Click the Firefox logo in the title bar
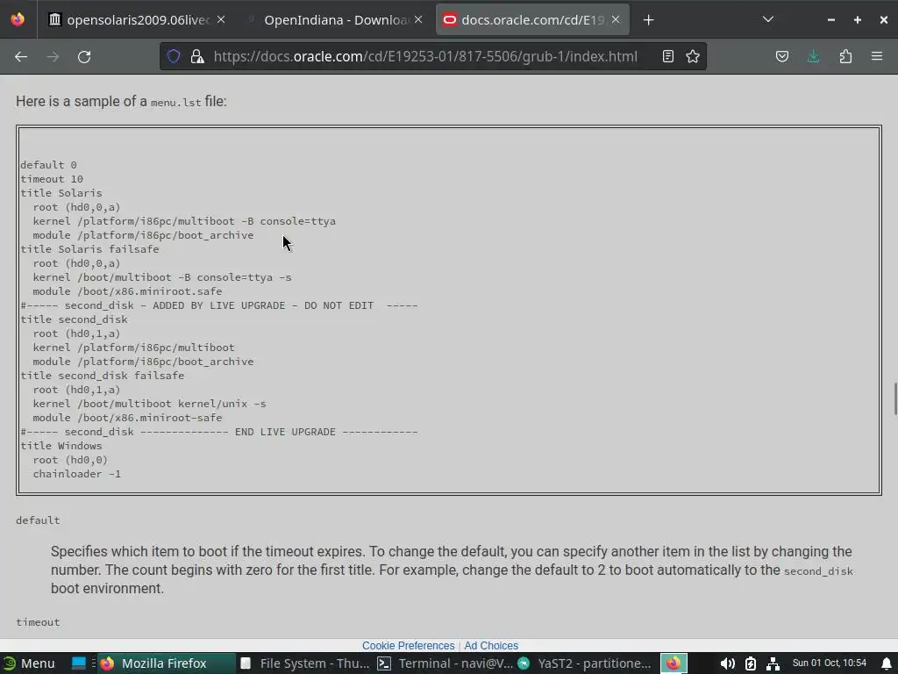 point(18,19)
